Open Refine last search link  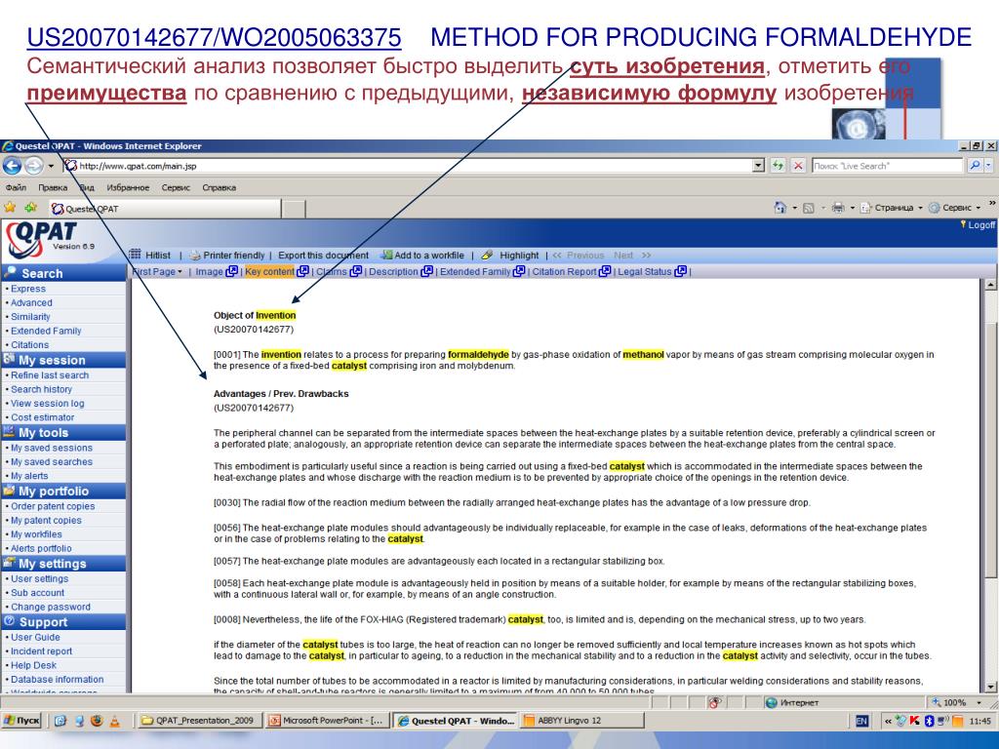coord(50,375)
